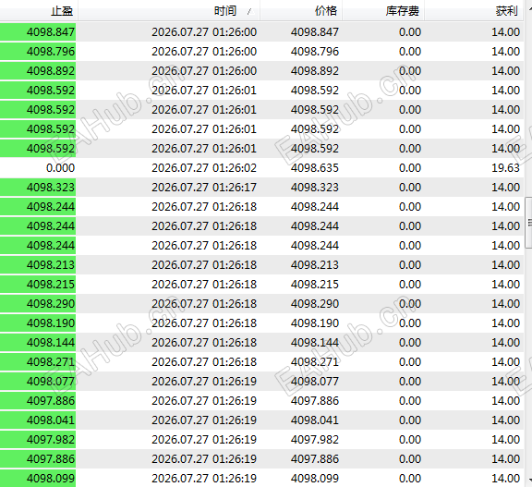Click the 库存费 column header

(383, 11)
